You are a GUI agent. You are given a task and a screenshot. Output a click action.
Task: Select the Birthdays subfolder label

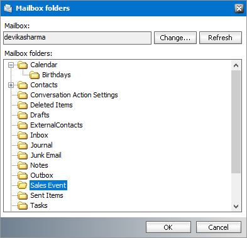coord(57,75)
